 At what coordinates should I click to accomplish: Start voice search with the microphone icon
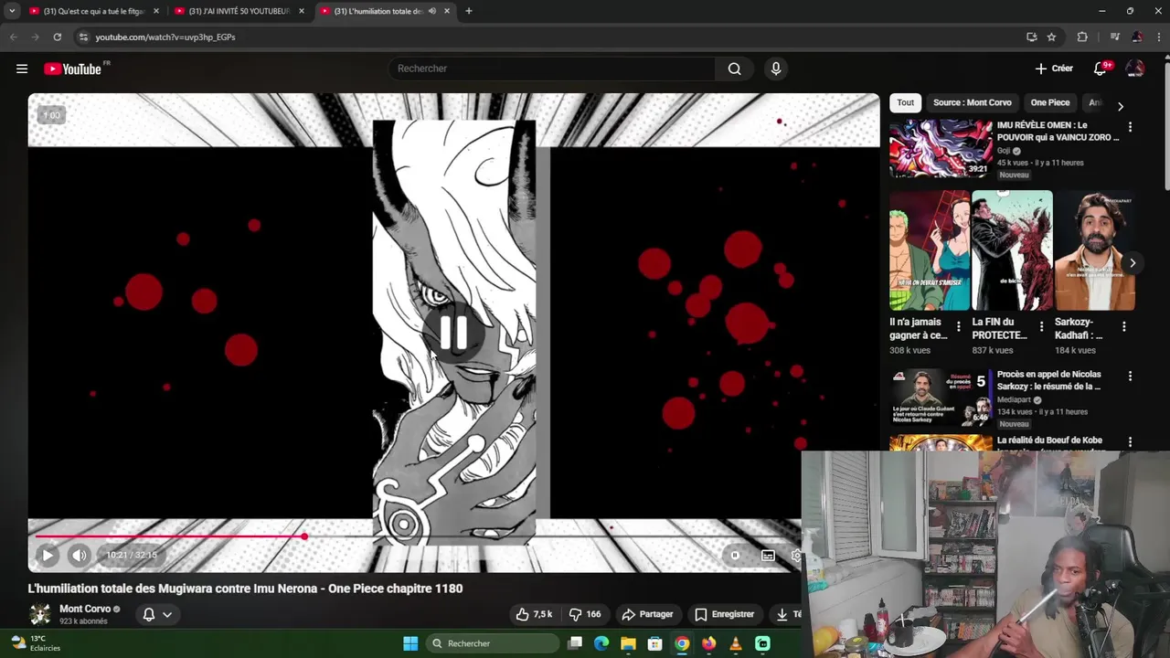775,69
